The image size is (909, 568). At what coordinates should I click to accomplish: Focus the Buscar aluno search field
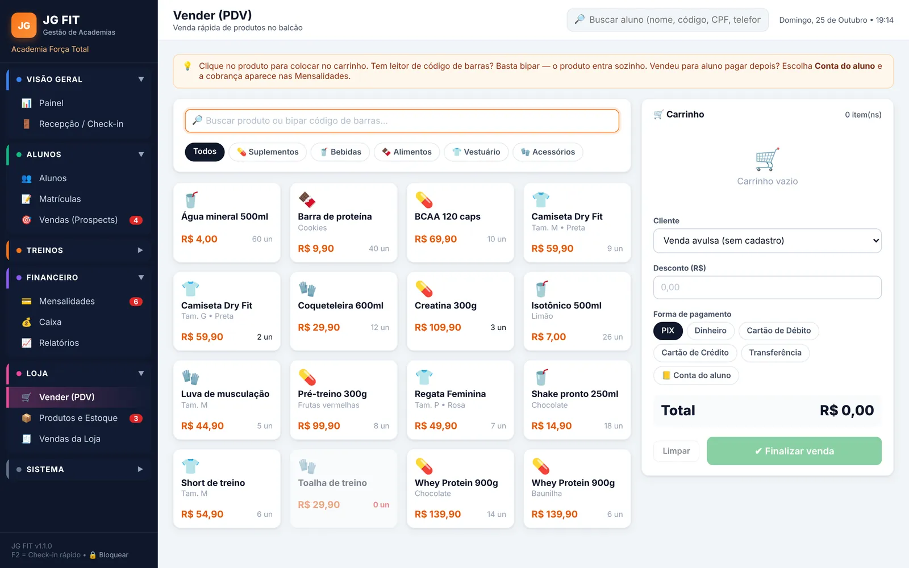668,20
